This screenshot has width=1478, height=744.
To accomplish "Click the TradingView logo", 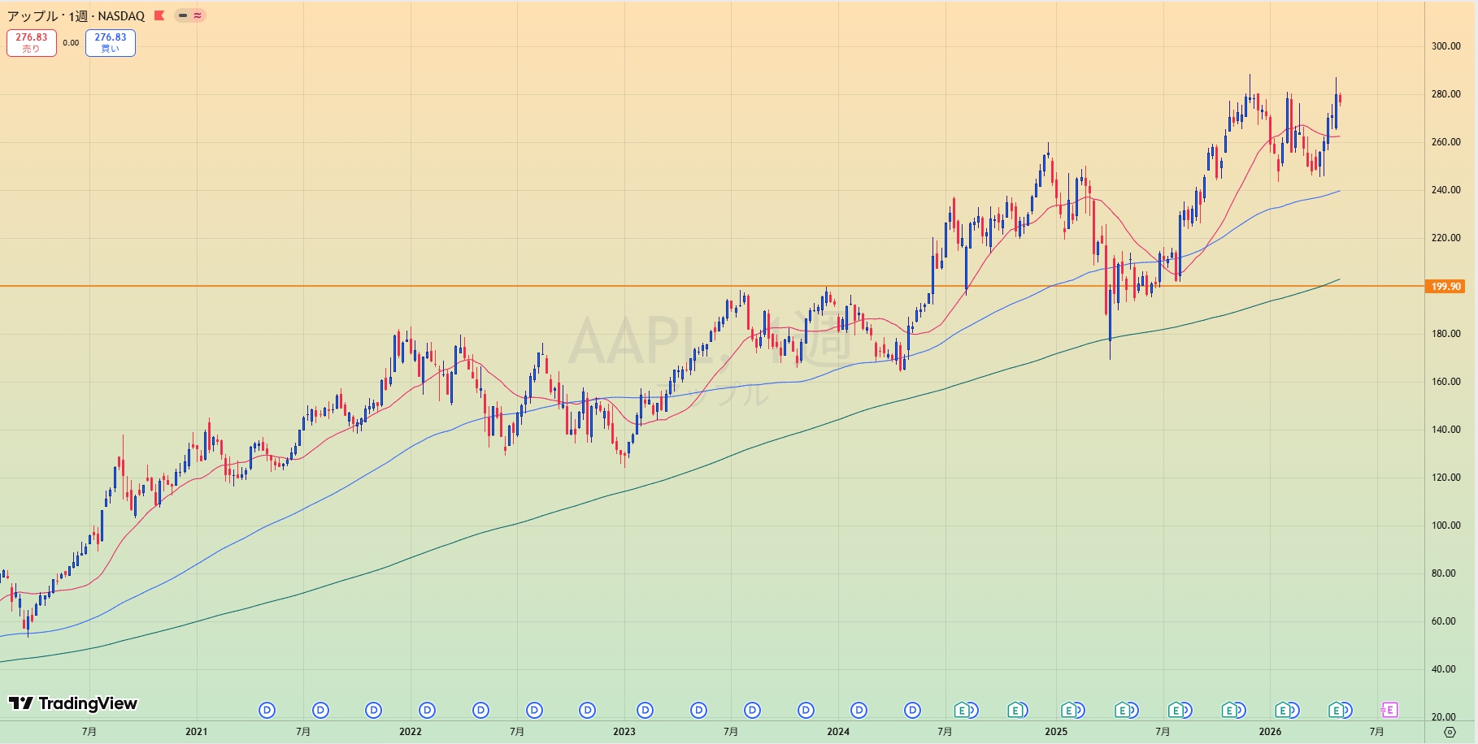I will [73, 703].
